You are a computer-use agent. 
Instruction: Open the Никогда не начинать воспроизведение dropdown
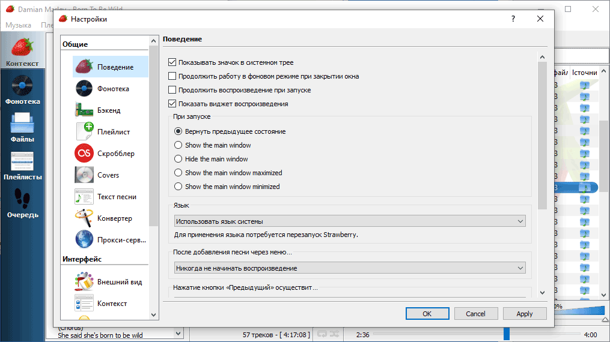click(x=350, y=268)
